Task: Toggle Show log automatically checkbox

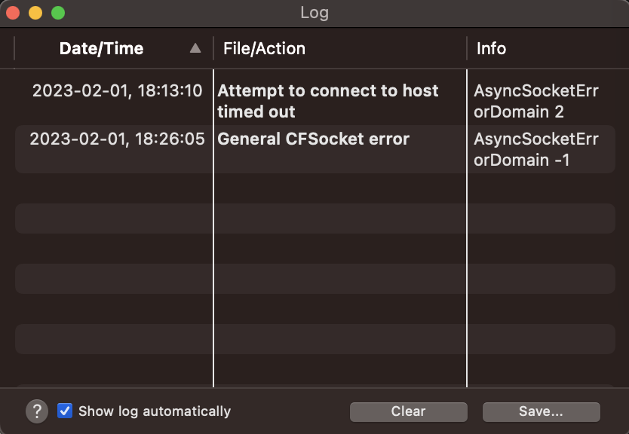Action: click(65, 411)
